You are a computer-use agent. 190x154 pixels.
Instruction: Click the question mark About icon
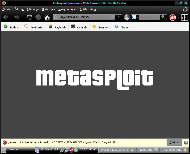click(x=116, y=26)
